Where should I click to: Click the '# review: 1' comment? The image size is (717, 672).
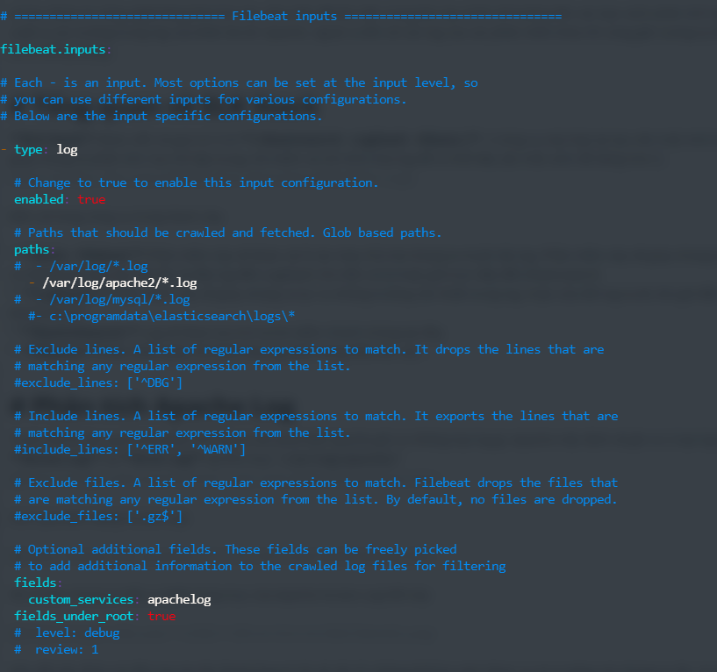point(56,649)
